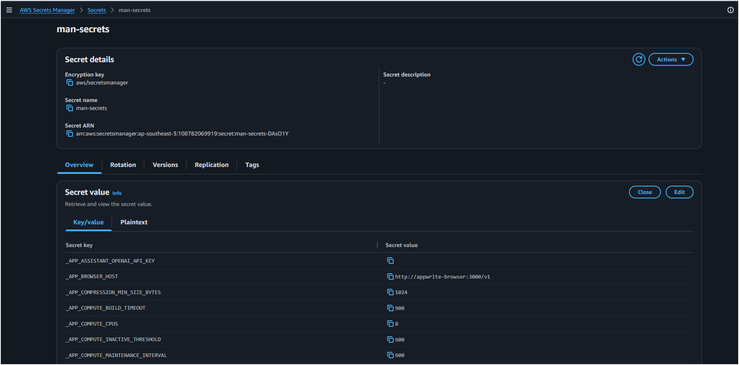Open the Tags tab
The image size is (739, 365).
click(x=252, y=165)
